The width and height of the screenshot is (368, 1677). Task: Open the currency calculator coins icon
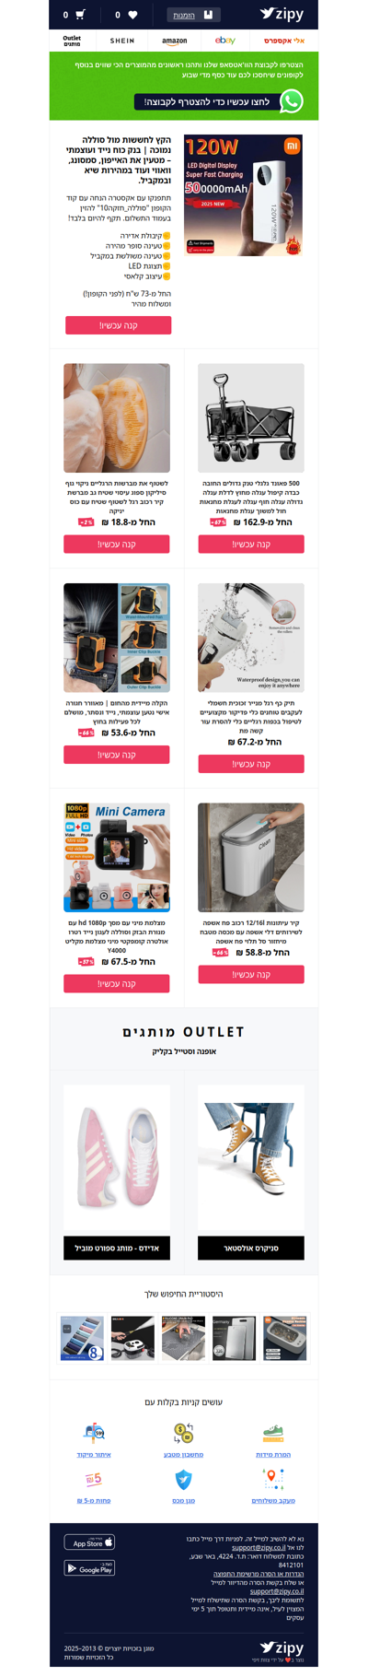183,1434
